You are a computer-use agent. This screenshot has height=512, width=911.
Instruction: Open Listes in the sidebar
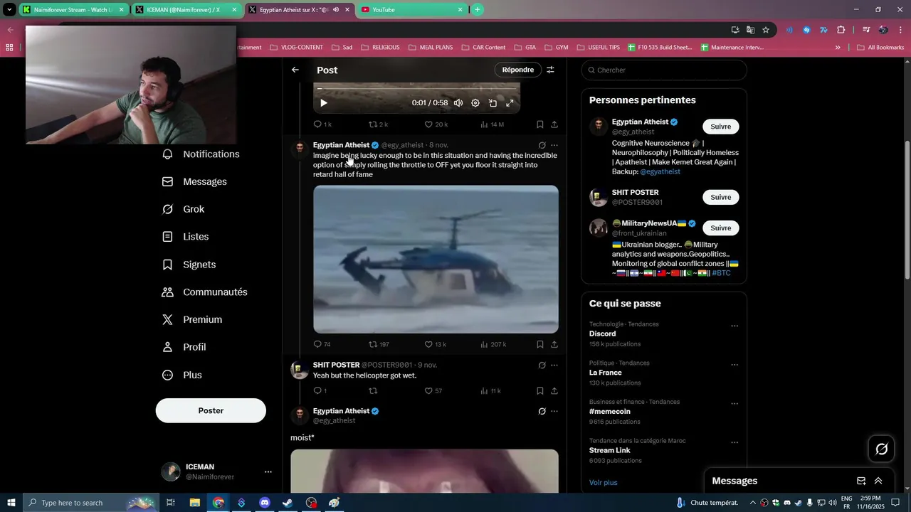(x=185, y=237)
